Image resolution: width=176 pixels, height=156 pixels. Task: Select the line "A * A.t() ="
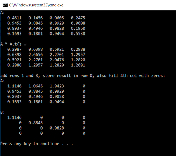click(13, 44)
